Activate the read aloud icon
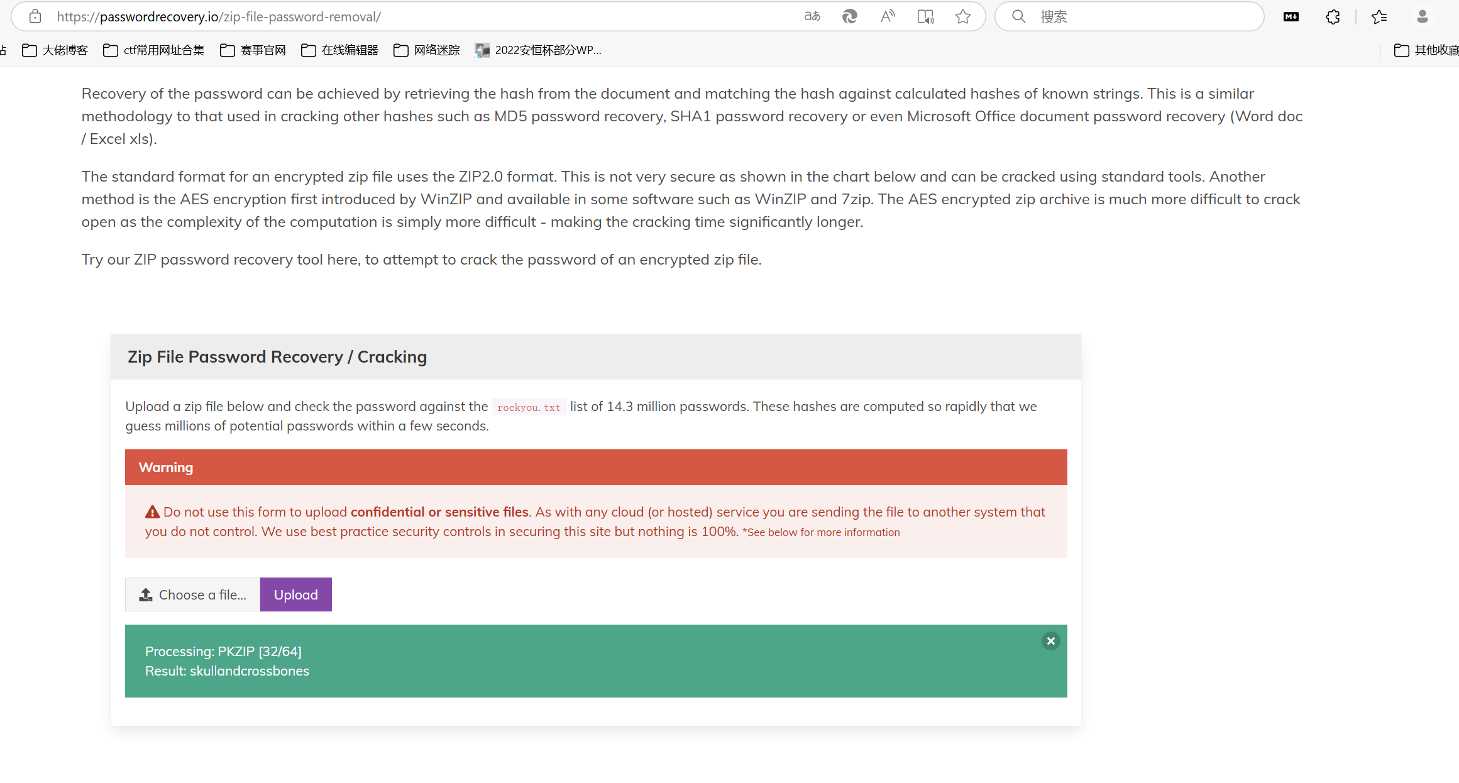The image size is (1459, 783). click(x=888, y=16)
